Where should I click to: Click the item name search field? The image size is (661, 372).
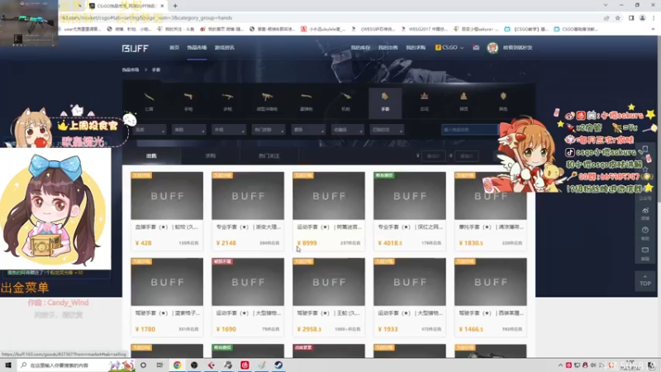[469, 130]
